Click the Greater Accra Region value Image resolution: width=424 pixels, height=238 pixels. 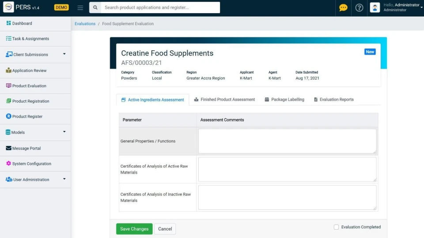pyautogui.click(x=205, y=78)
